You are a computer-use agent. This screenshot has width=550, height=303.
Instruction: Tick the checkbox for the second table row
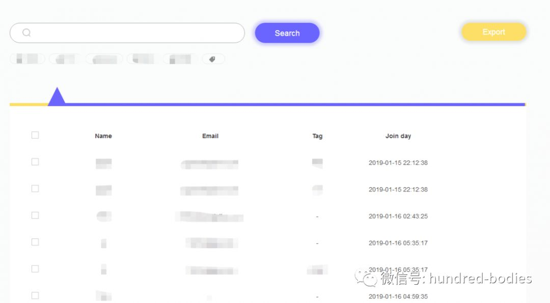35,189
